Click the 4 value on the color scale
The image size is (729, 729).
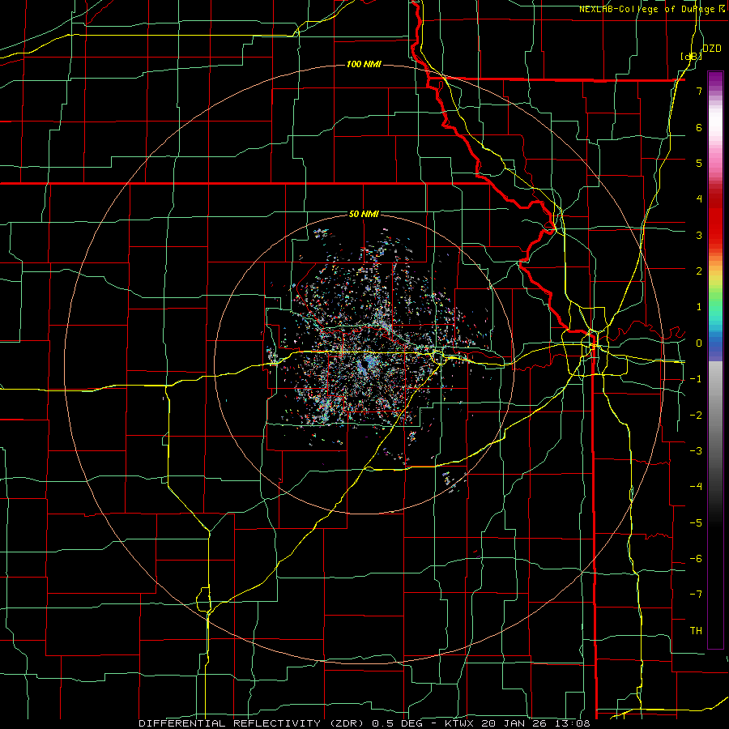point(699,199)
